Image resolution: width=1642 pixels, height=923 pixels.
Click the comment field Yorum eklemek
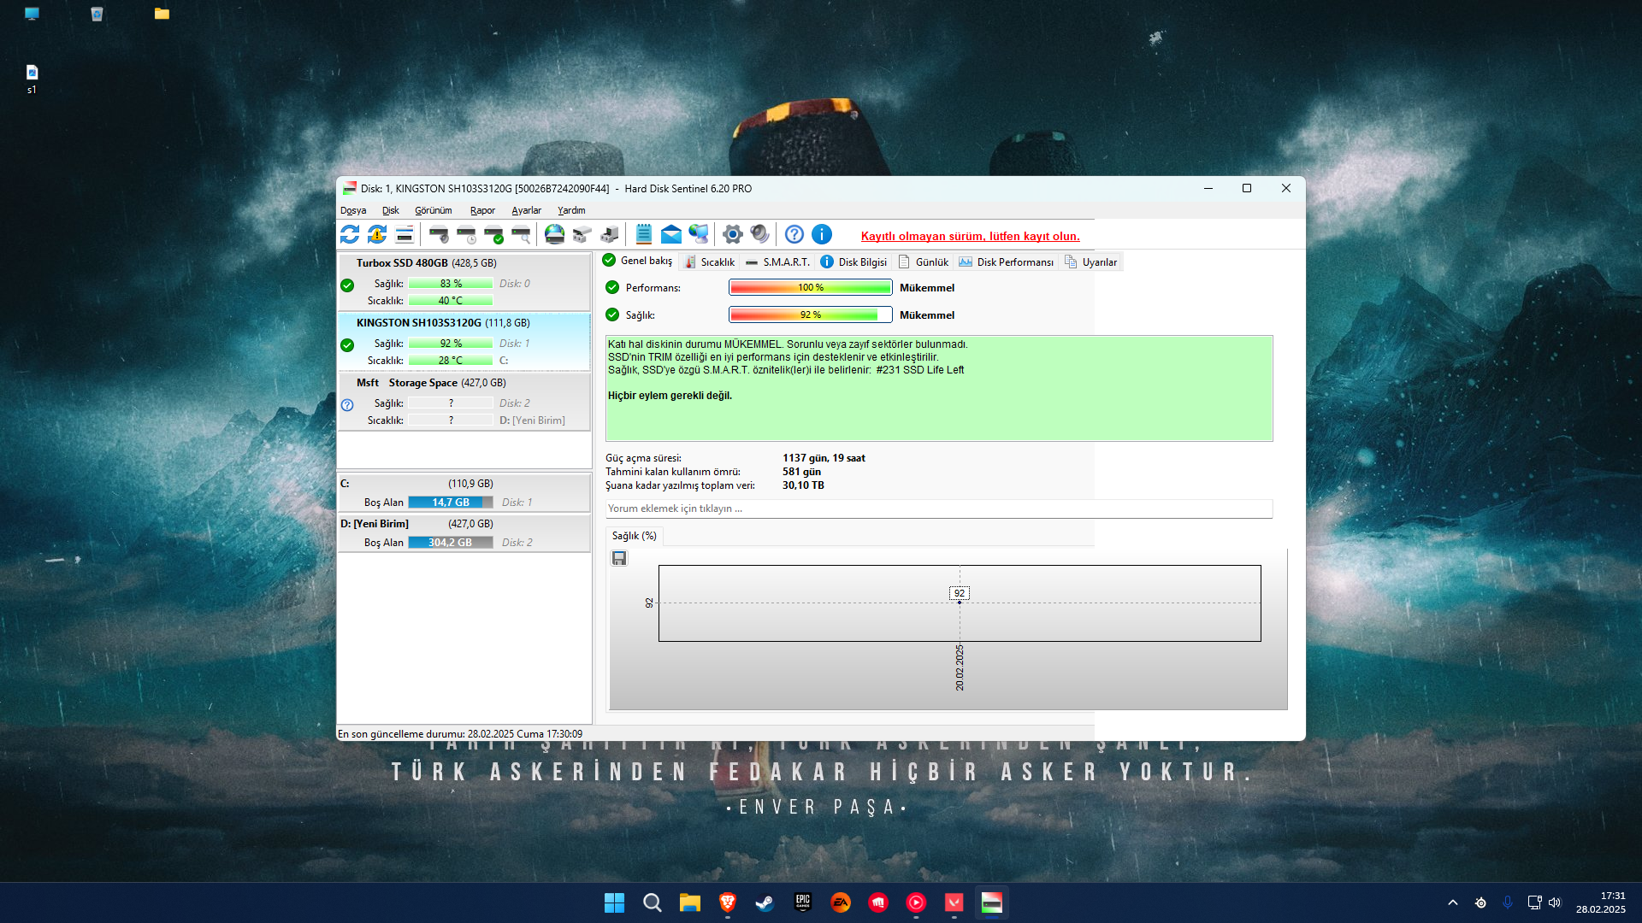pyautogui.click(x=938, y=509)
